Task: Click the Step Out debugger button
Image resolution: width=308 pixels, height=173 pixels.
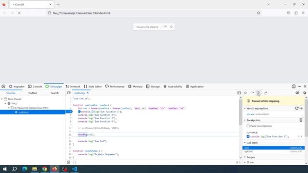Action: pos(265,93)
